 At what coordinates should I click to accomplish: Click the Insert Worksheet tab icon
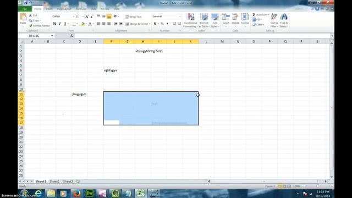tap(78, 182)
